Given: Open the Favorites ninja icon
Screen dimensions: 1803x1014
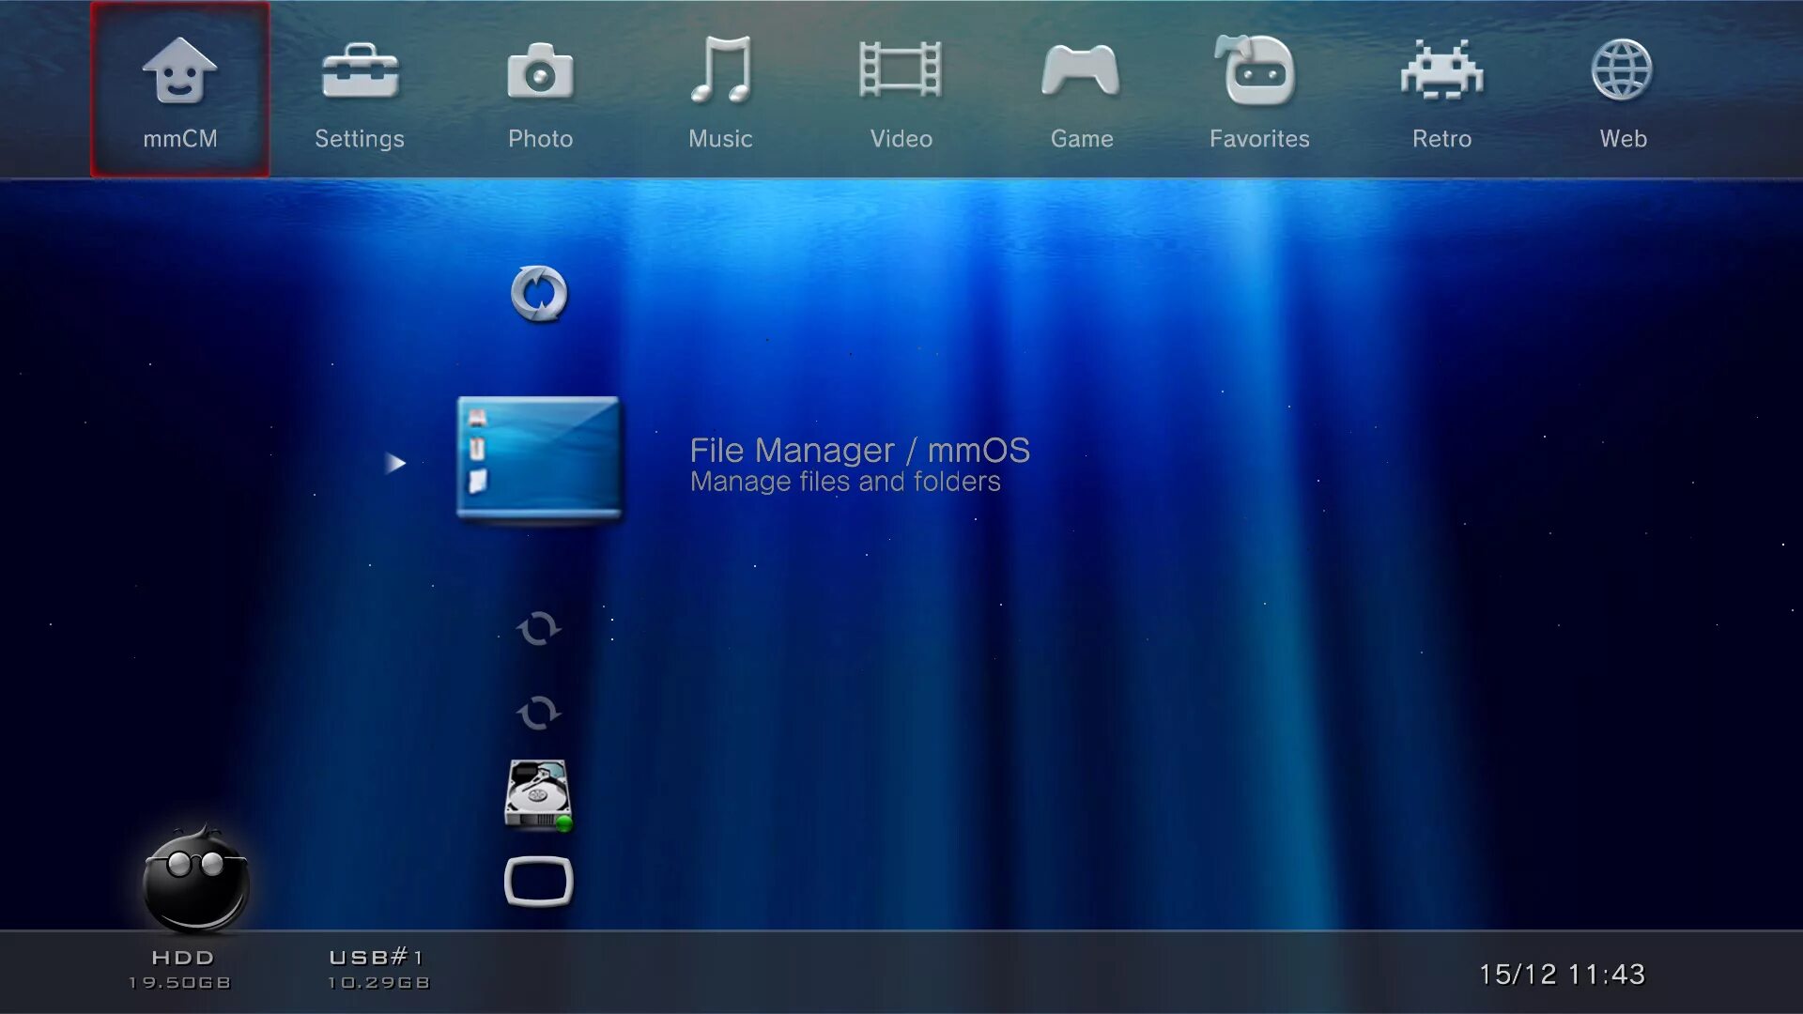Looking at the screenshot, I should (1258, 71).
